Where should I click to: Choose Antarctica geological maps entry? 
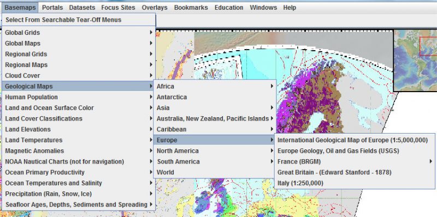pyautogui.click(x=215, y=97)
